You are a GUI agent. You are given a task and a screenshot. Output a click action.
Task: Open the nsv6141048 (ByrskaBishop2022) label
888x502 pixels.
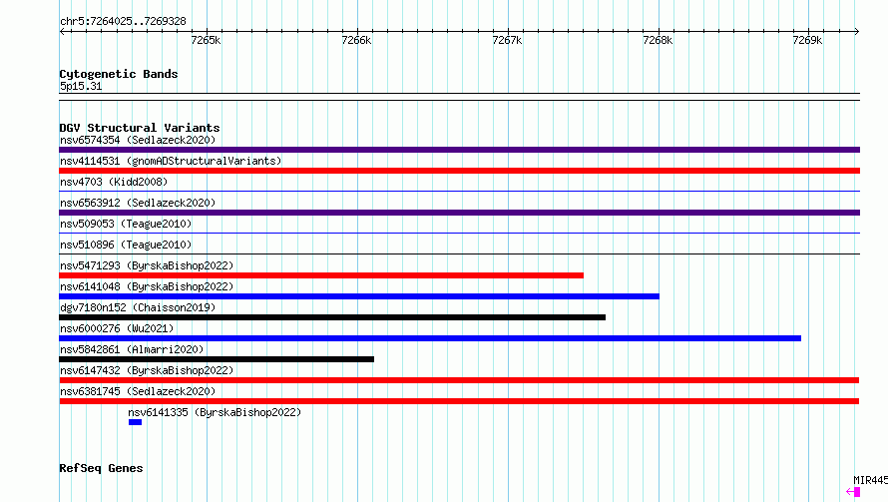pos(147,286)
